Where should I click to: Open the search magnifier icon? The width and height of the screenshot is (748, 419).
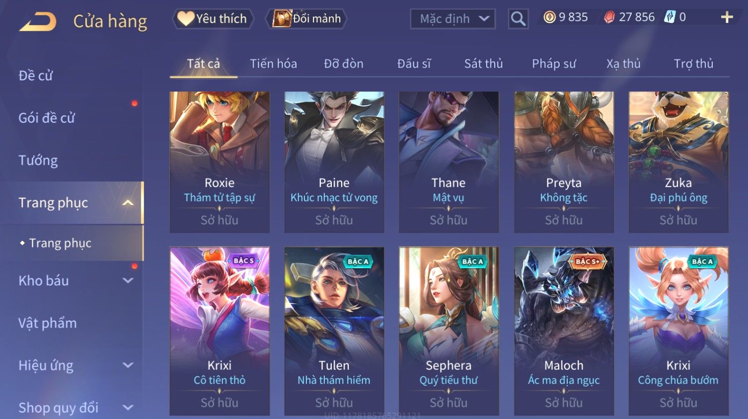pos(518,19)
